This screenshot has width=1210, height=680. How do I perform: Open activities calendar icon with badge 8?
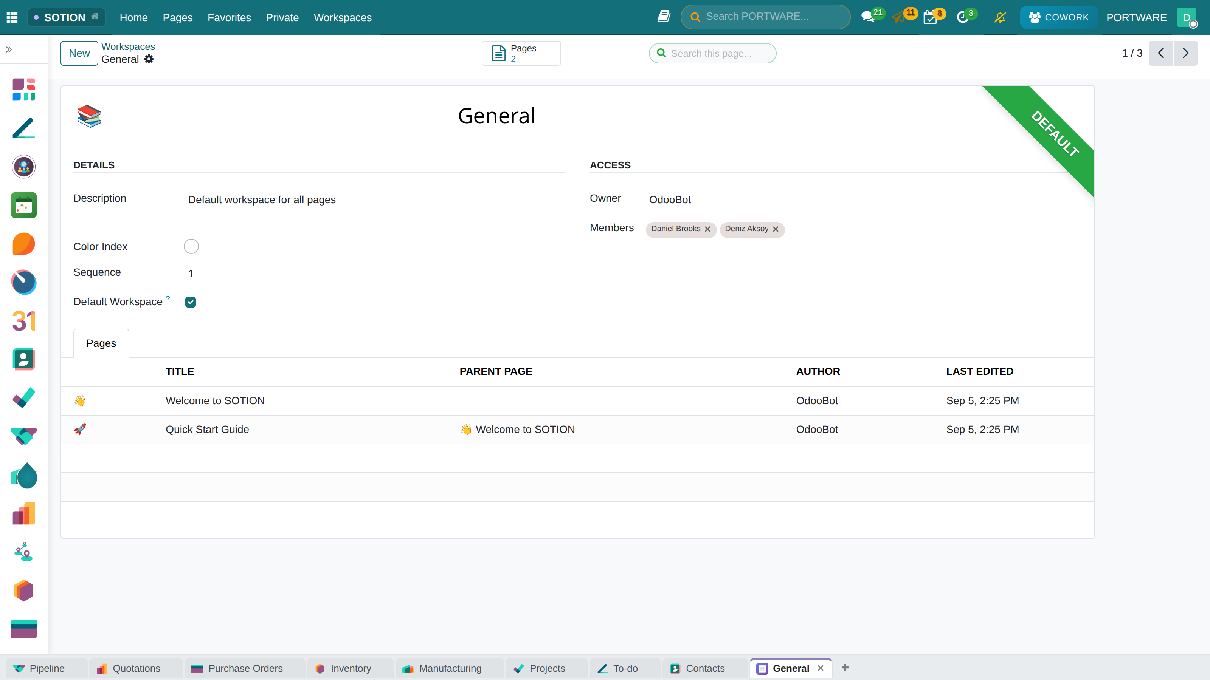(x=930, y=17)
